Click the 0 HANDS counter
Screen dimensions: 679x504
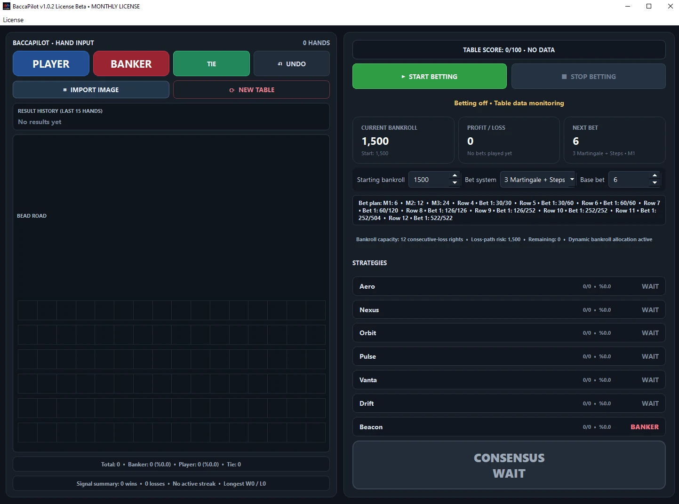tap(316, 43)
